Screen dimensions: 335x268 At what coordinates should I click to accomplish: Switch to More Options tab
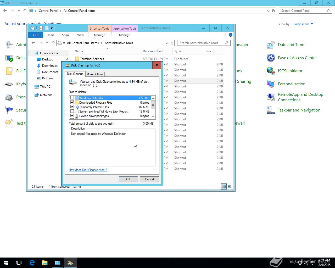(95, 74)
